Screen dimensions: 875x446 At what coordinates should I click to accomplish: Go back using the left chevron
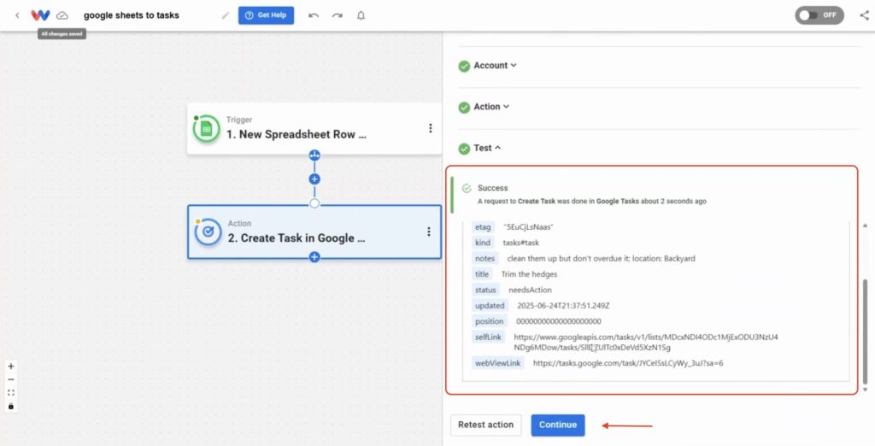click(17, 15)
